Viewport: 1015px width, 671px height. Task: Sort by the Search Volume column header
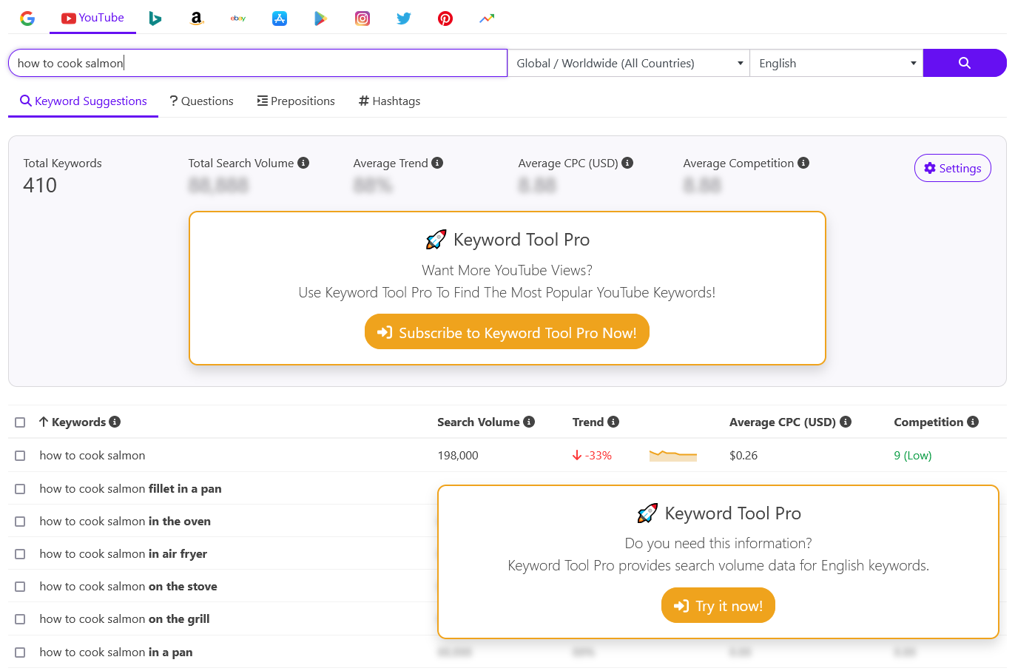click(478, 422)
